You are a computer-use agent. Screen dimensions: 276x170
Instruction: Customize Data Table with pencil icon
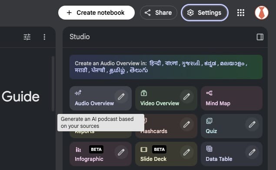click(252, 152)
